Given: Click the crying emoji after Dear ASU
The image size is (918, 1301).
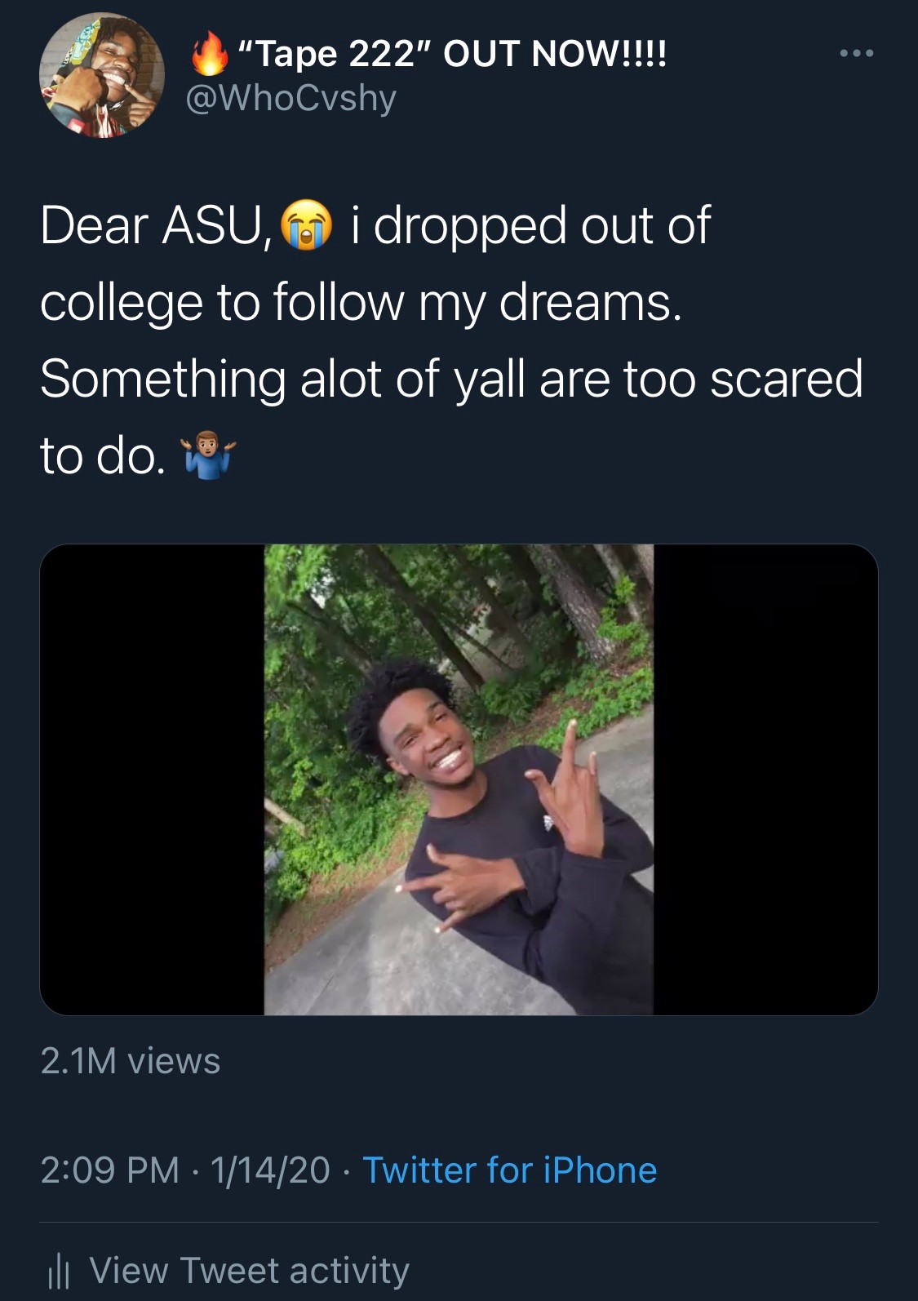Looking at the screenshot, I should click(x=306, y=225).
